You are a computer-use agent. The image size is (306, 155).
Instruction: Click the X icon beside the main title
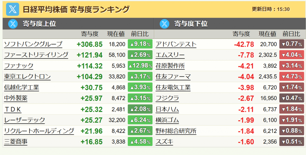pos(13,9)
